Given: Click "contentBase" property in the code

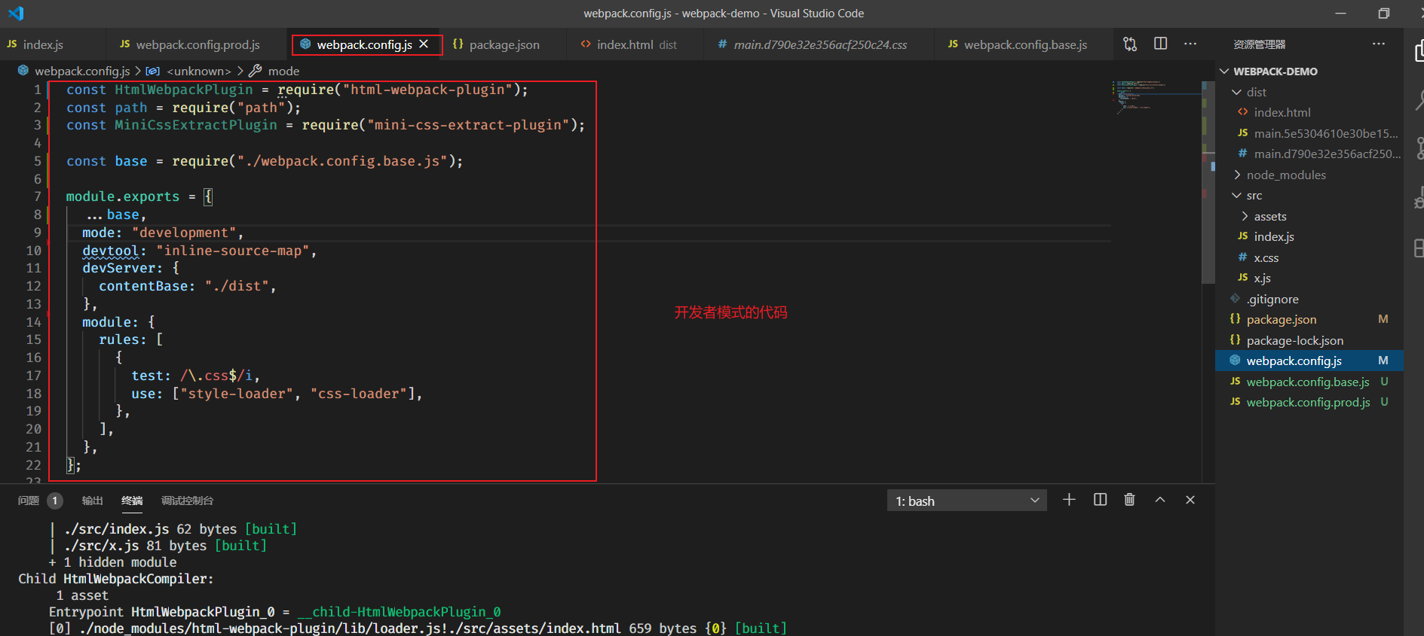Looking at the screenshot, I should [x=143, y=286].
